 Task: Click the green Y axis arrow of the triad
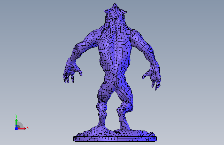point(17,123)
